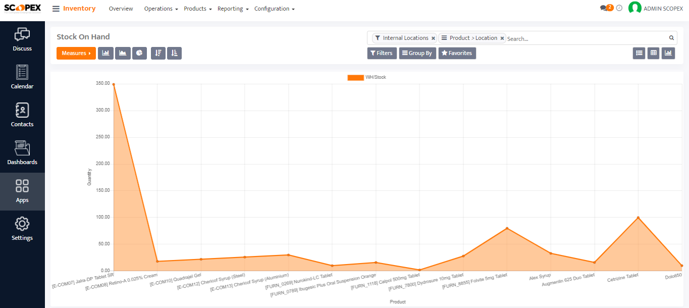Click the Folvite 5mg Tablet data point
Image resolution: width=689 pixels, height=308 pixels.
507,228
